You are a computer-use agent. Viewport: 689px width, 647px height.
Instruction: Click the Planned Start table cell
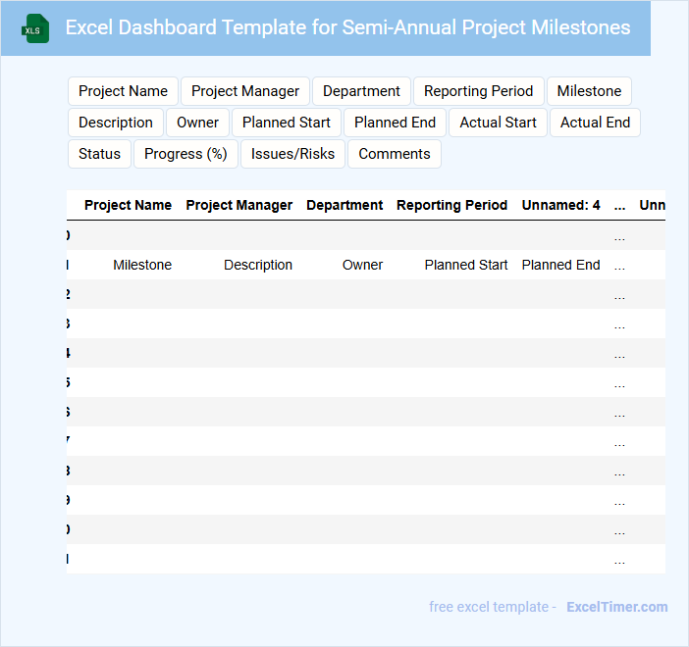point(466,265)
